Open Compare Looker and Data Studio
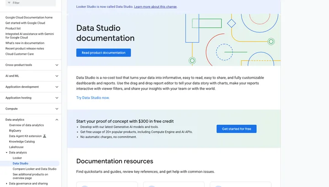Viewport: 329px width, 187px height. [x=34, y=169]
